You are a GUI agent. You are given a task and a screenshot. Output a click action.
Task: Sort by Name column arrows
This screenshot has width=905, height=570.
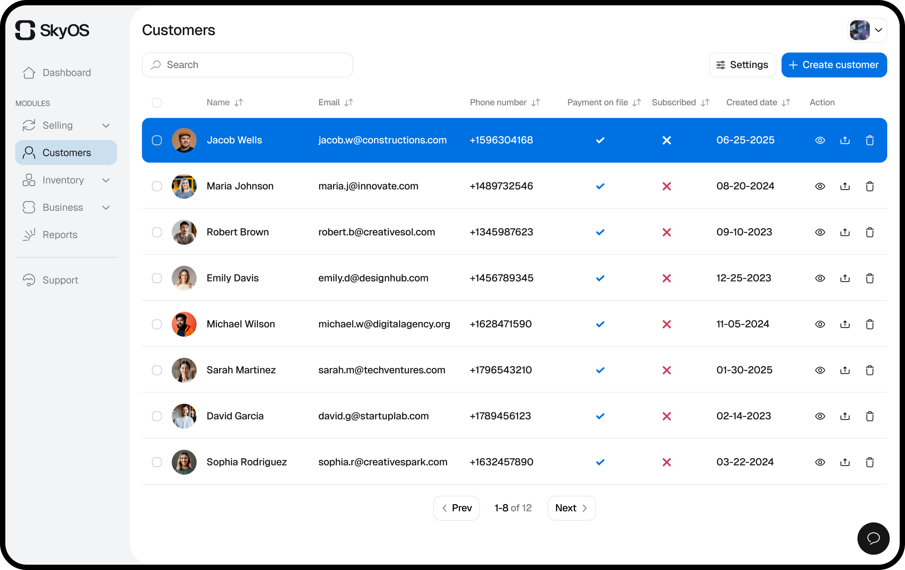(x=239, y=103)
